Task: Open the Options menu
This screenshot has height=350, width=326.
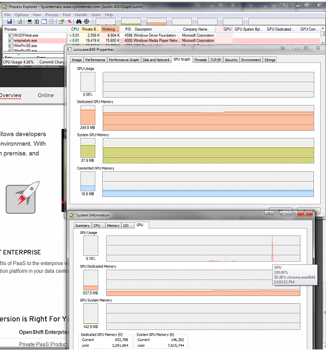Action: click(x=21, y=15)
